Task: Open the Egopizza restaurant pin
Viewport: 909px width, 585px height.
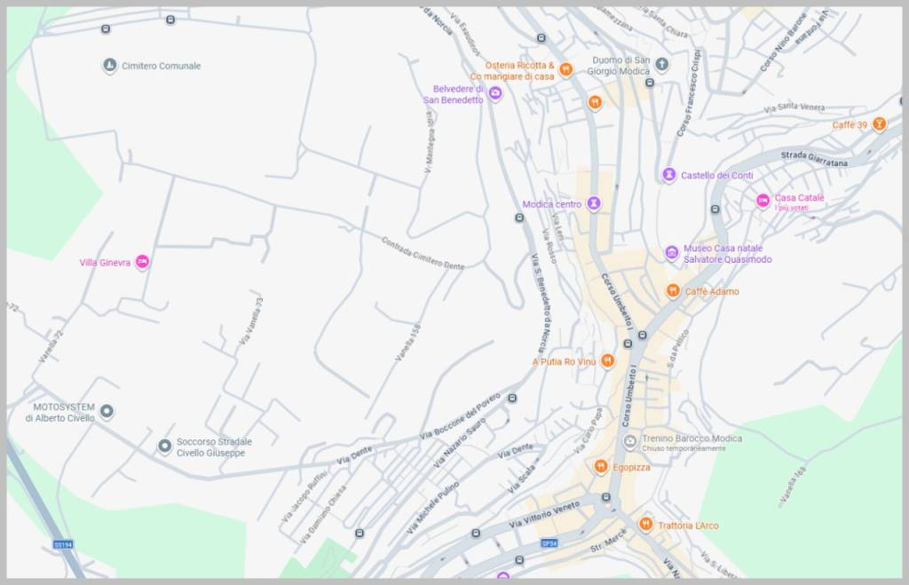Action: pyautogui.click(x=601, y=466)
